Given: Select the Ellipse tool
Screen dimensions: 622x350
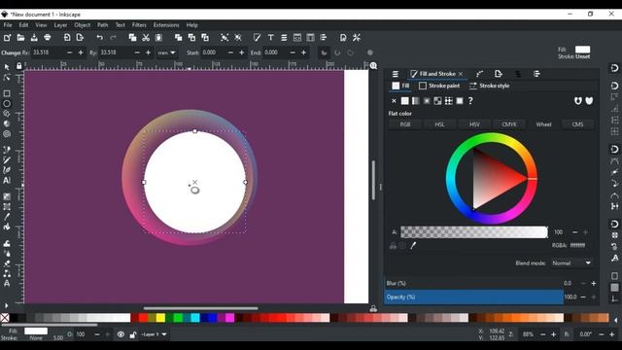Looking at the screenshot, I should coord(7,104).
